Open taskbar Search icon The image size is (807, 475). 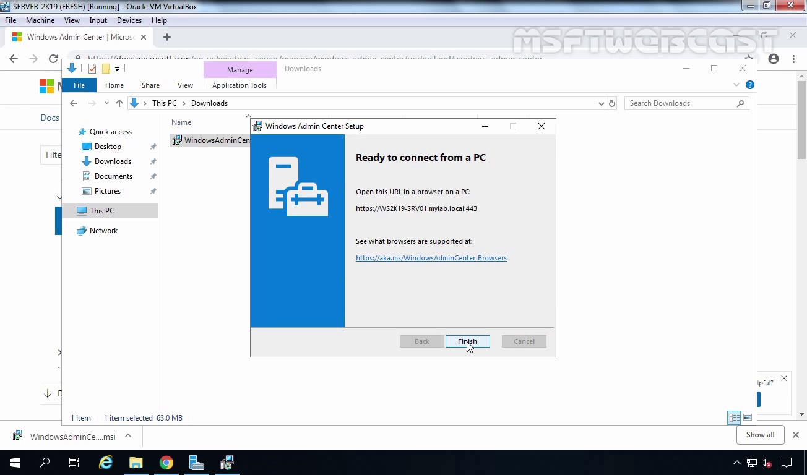(45, 463)
